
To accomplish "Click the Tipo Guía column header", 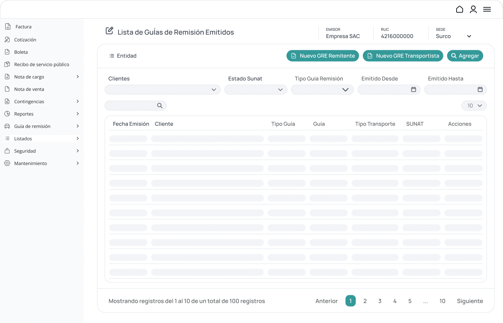I will (x=283, y=124).
